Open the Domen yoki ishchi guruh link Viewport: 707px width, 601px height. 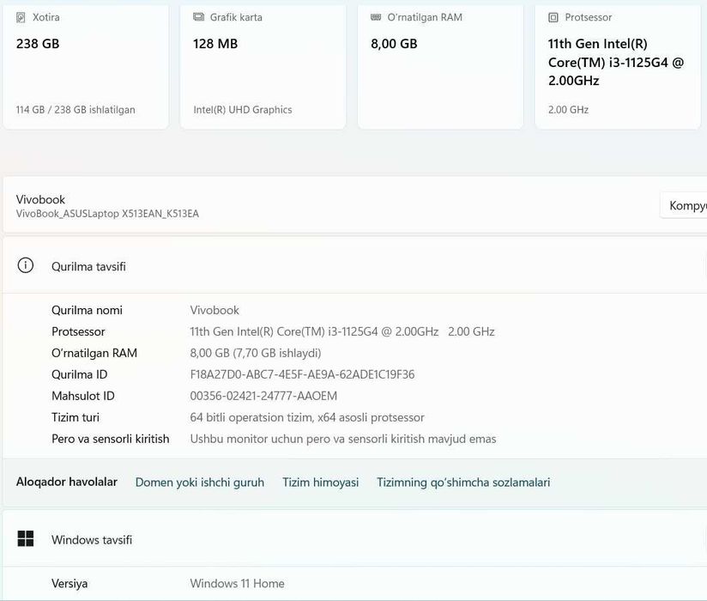(x=200, y=483)
